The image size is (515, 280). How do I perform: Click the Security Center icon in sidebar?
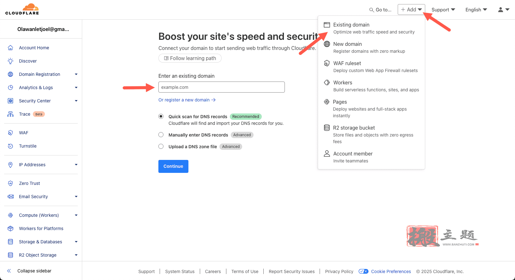click(x=10, y=101)
